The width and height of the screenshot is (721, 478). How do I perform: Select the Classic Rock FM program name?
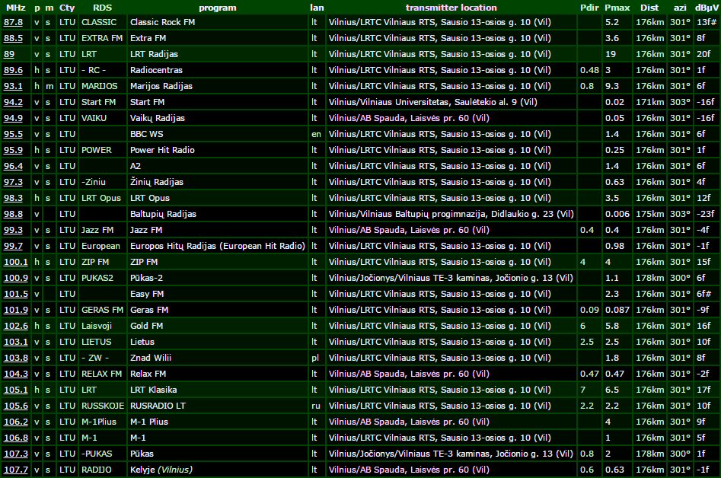click(x=162, y=22)
